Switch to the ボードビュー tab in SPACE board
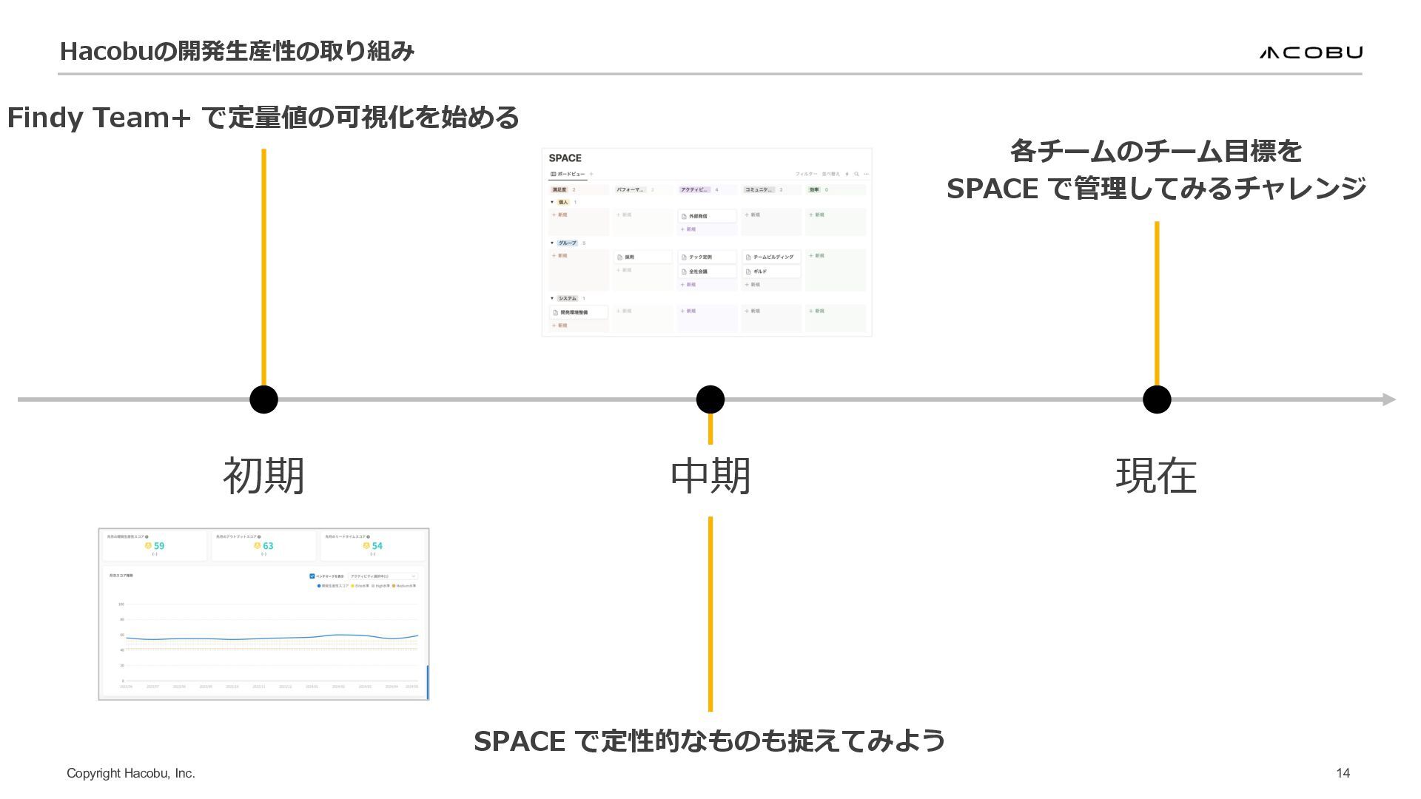 (x=568, y=174)
